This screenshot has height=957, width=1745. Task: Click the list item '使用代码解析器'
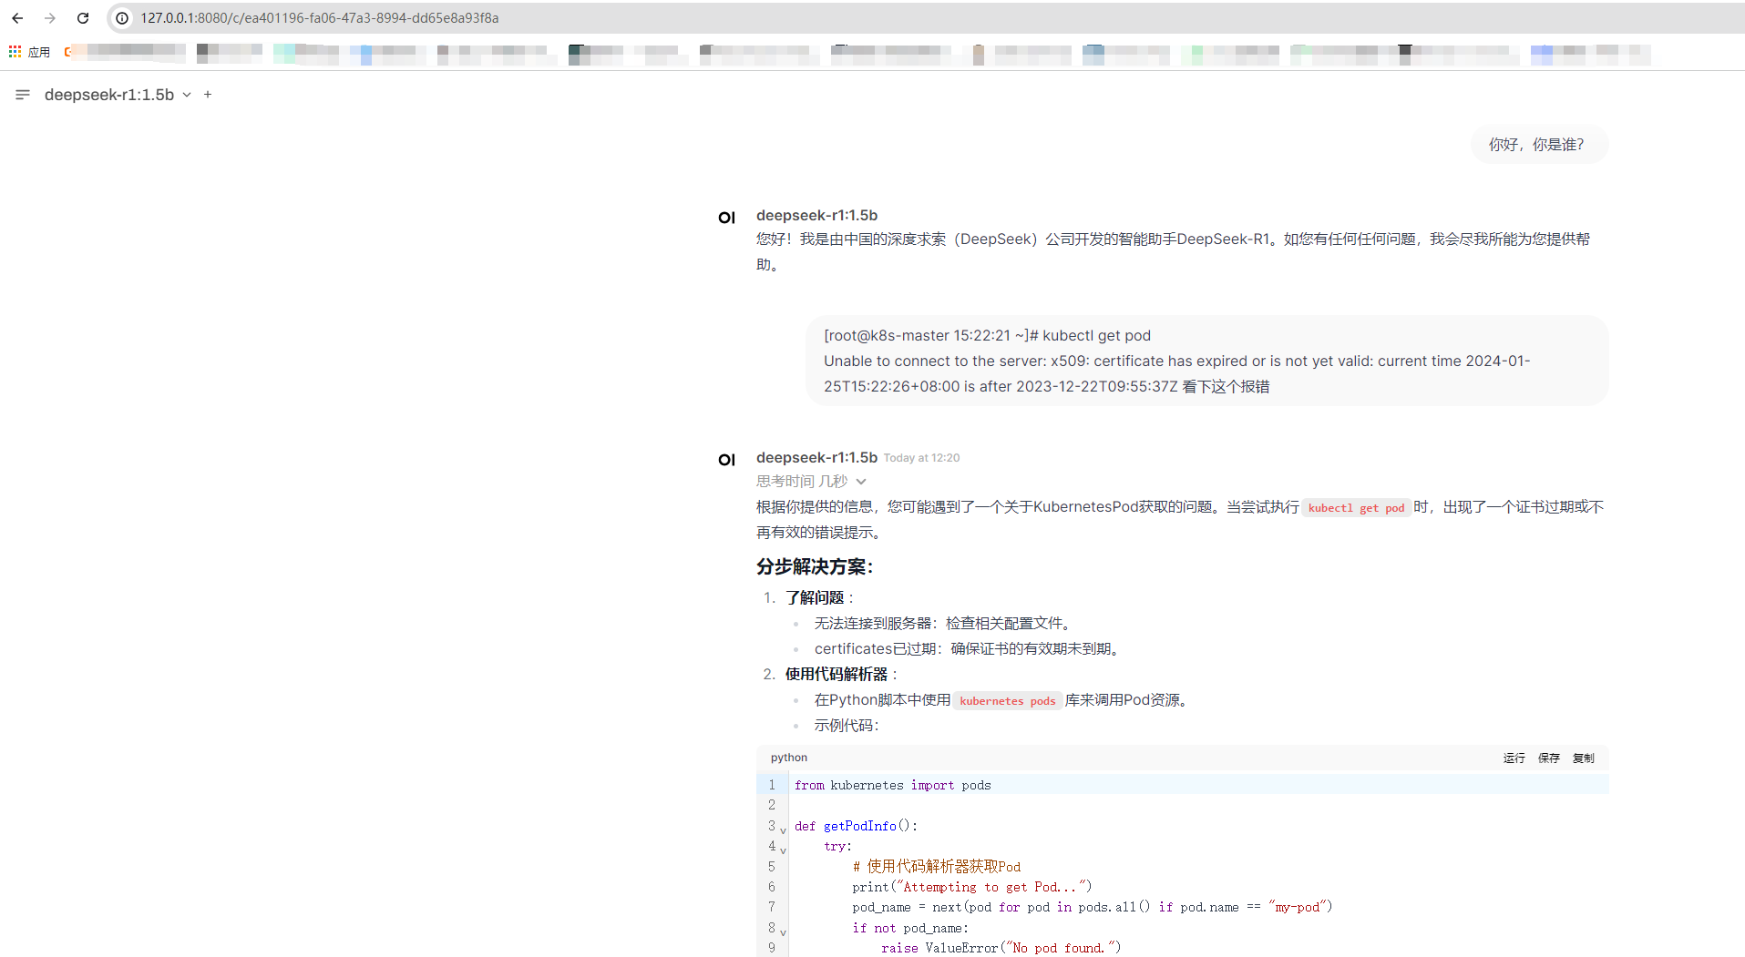(x=837, y=674)
